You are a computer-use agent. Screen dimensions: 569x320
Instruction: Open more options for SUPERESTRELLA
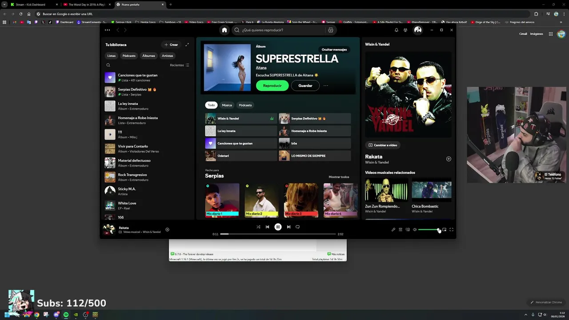click(x=326, y=85)
